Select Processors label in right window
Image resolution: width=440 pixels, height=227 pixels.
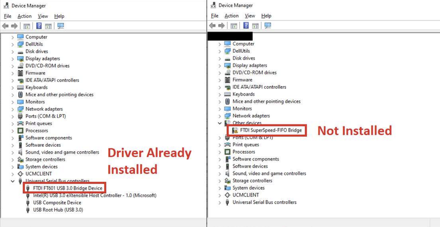point(243,152)
